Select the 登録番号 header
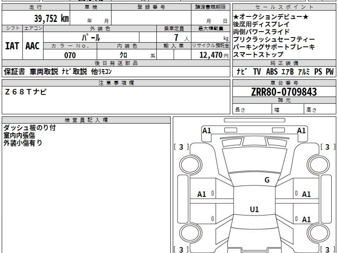The height and width of the screenshot is (253, 338). 151,7
